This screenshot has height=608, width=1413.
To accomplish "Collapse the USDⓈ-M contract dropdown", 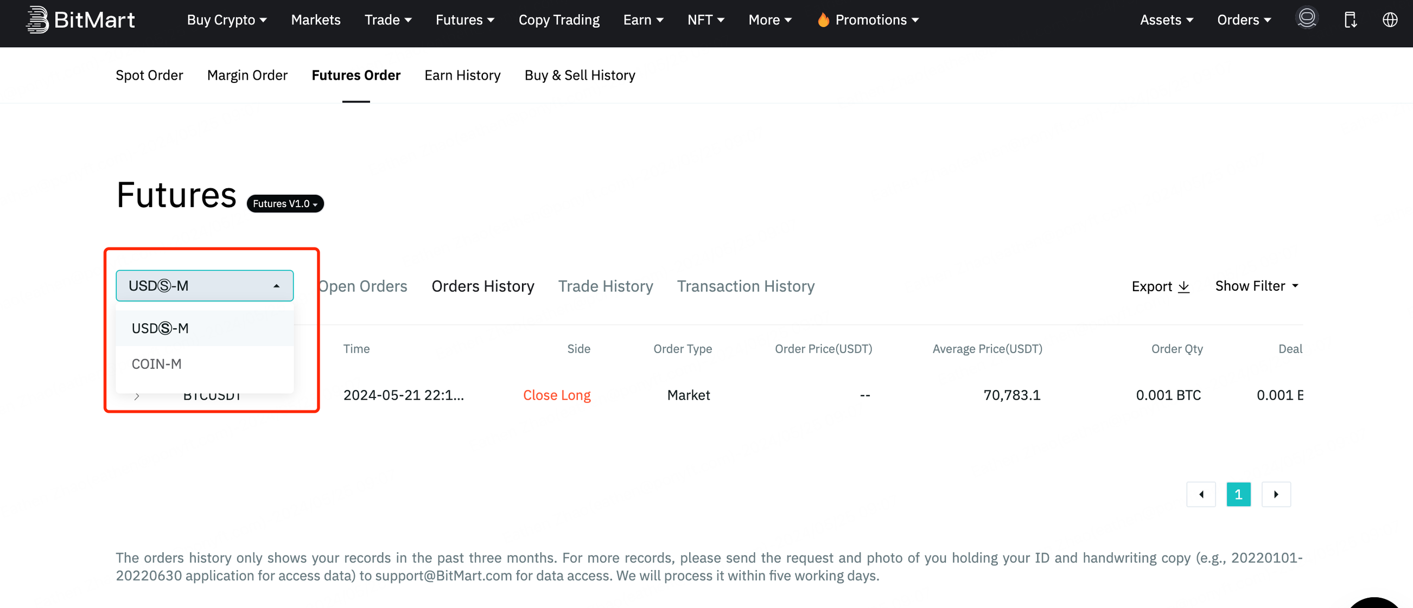I will 204,285.
